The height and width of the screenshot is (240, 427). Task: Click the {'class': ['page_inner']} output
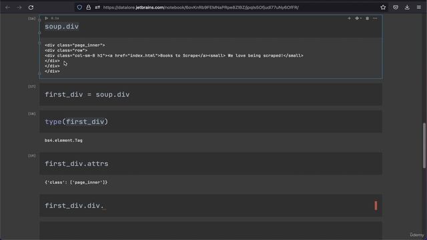[x=76, y=182]
